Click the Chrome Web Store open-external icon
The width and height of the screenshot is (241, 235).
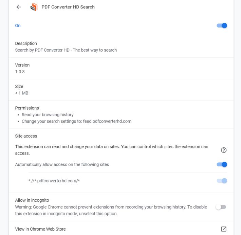223,229
